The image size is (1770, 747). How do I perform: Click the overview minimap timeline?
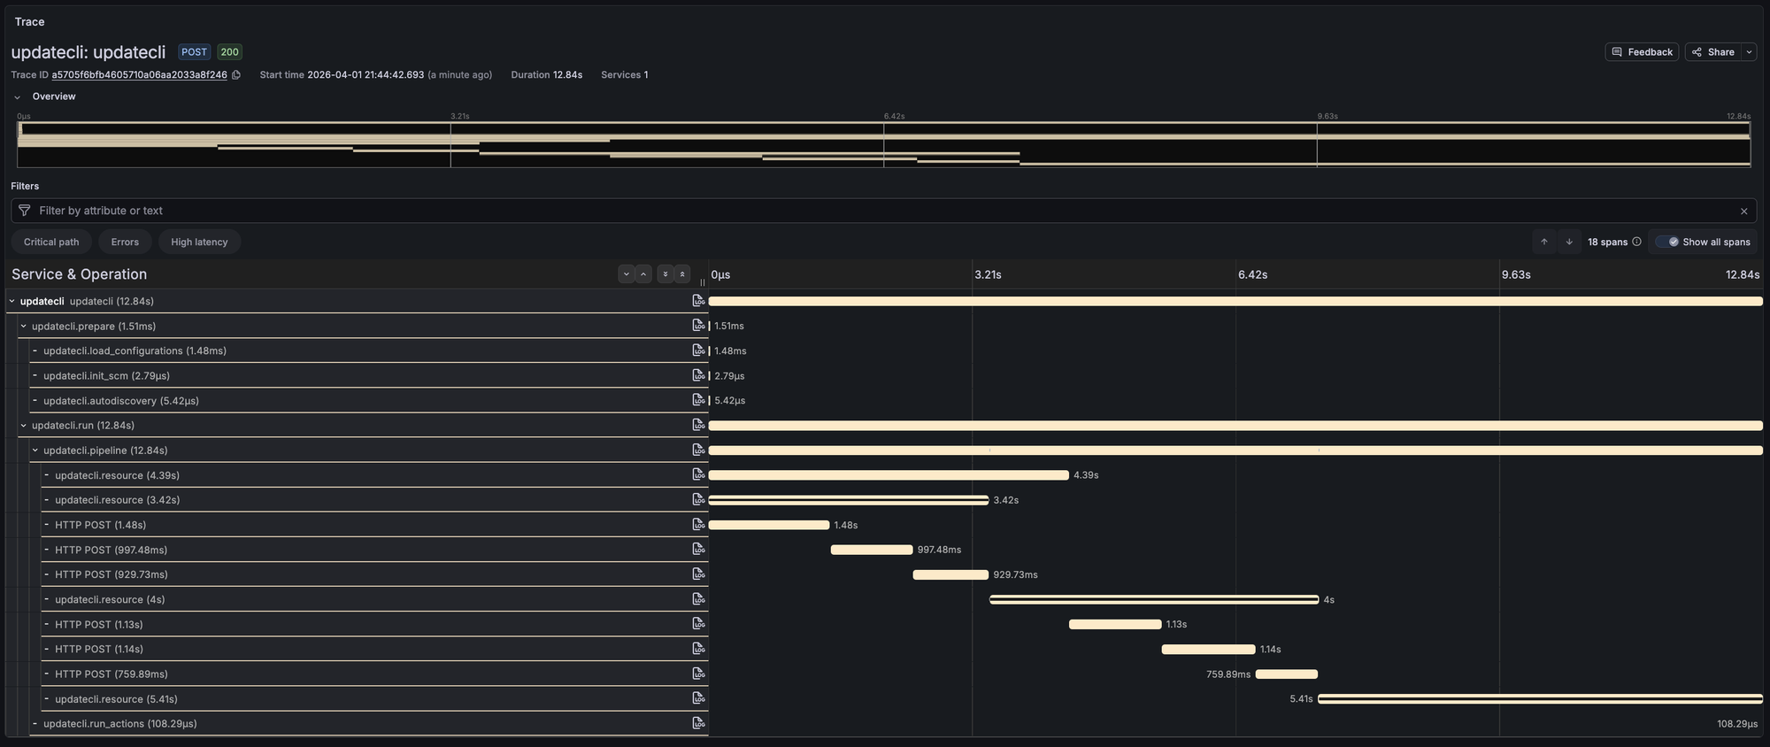point(883,144)
